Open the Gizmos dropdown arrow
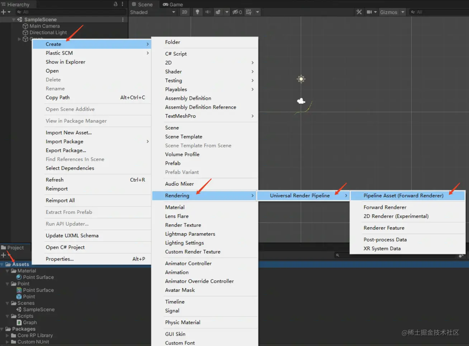Image resolution: width=469 pixels, height=346 pixels. (x=403, y=12)
